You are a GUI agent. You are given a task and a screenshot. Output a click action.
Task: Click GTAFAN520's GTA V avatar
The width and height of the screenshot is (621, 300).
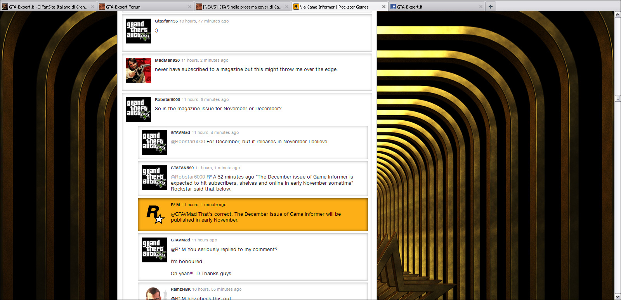tap(154, 178)
